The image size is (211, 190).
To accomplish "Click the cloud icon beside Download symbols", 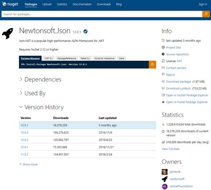I will click(163, 88).
